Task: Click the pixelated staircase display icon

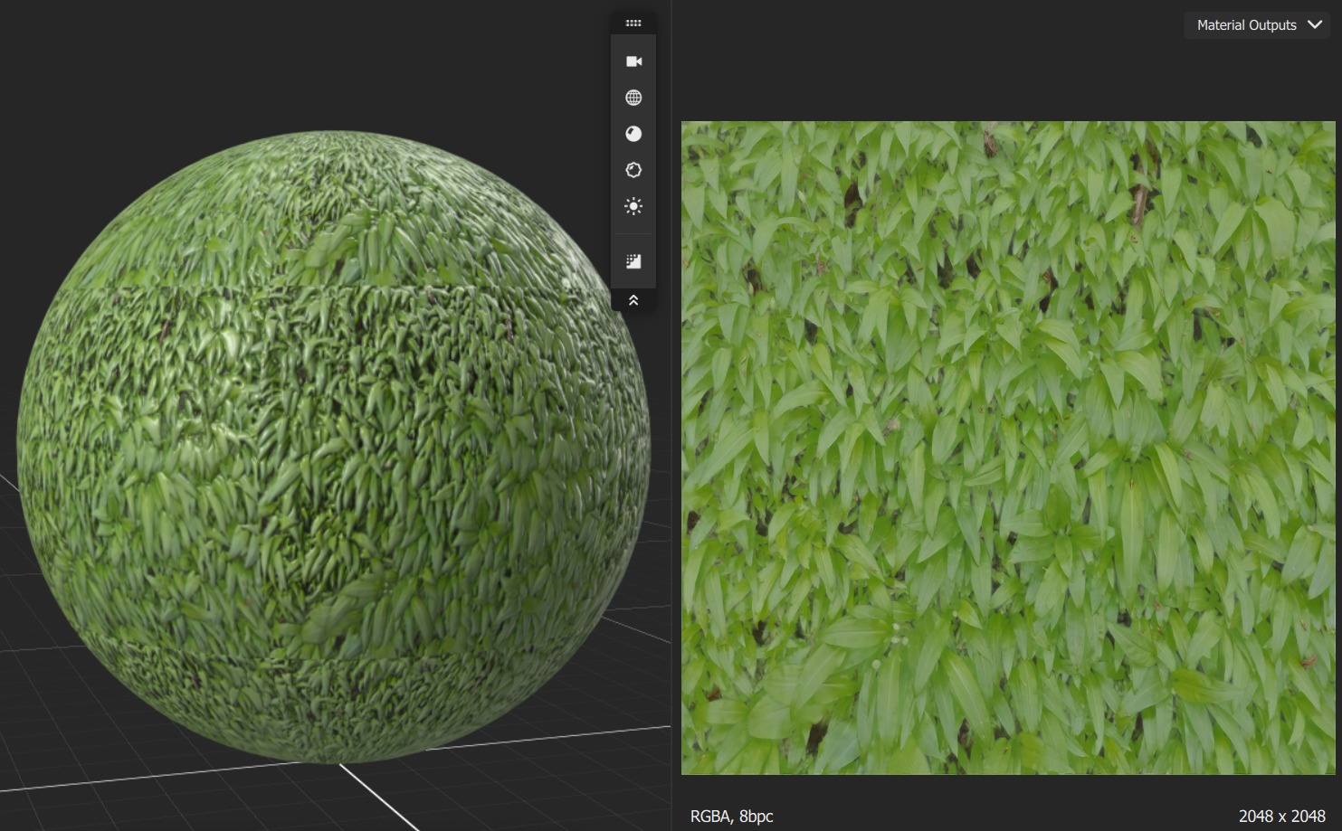Action: coord(633,261)
